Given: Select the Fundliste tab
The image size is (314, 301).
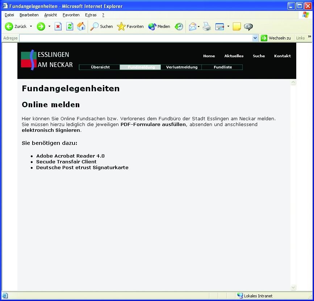Looking at the screenshot, I should coord(223,67).
